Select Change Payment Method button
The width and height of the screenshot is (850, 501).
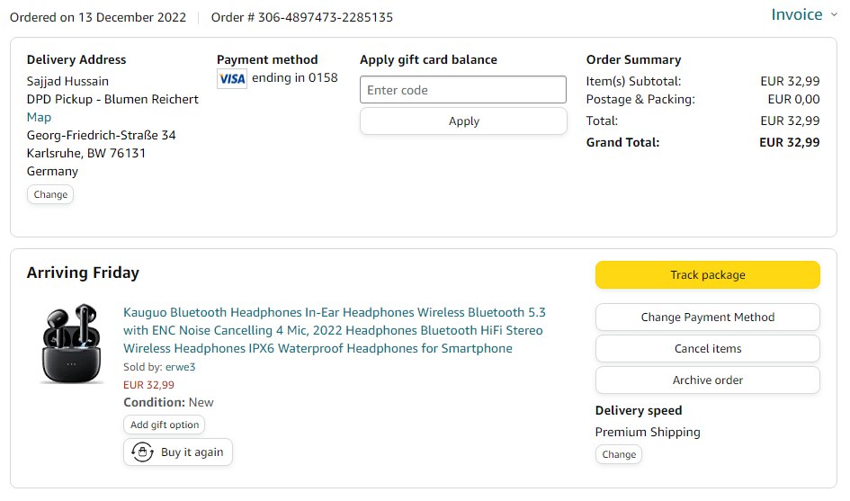[707, 317]
